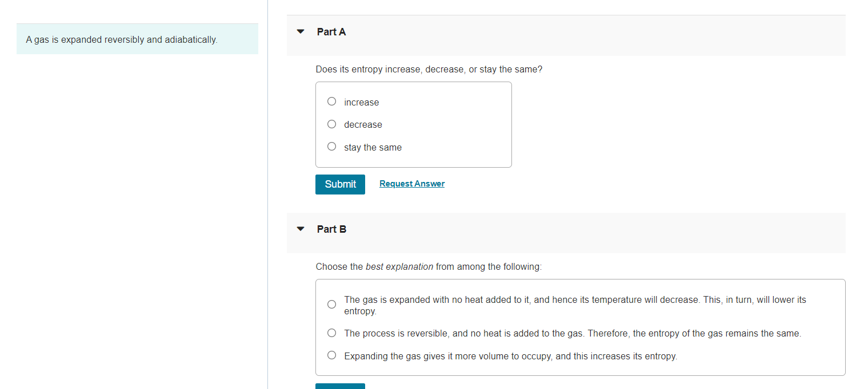This screenshot has height=389, width=856.
Task: Select the explanation about temperature lowering entropy
Action: click(331, 304)
